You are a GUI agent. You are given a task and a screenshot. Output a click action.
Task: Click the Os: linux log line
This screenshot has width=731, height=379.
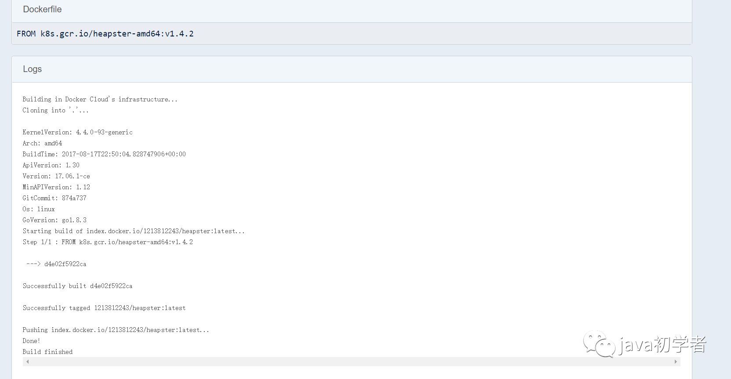pyautogui.click(x=39, y=209)
